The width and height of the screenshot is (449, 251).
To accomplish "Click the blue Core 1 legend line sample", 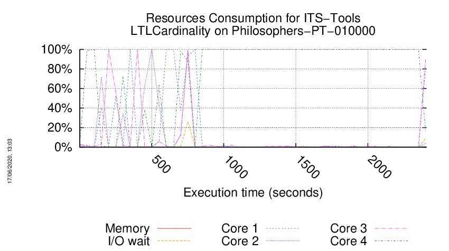I will tap(283, 228).
